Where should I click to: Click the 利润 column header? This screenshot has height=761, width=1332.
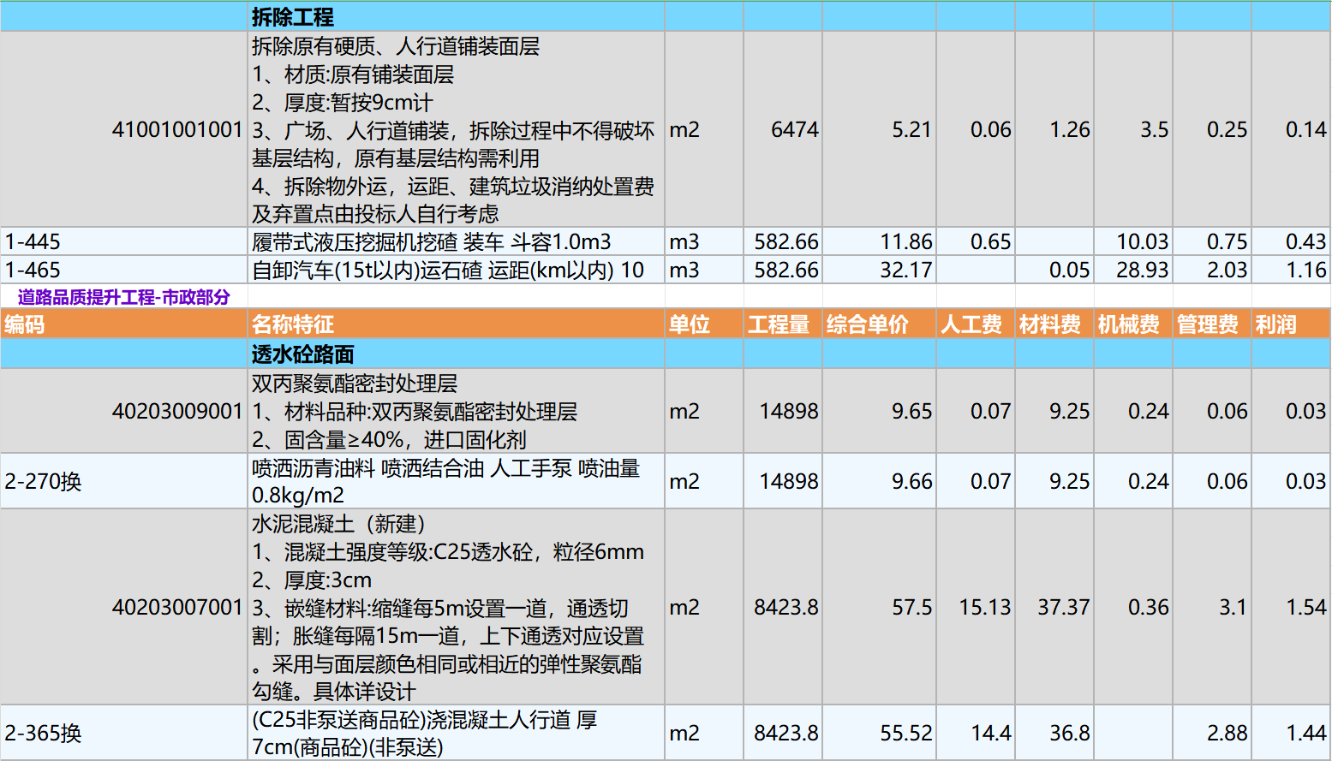click(1291, 324)
